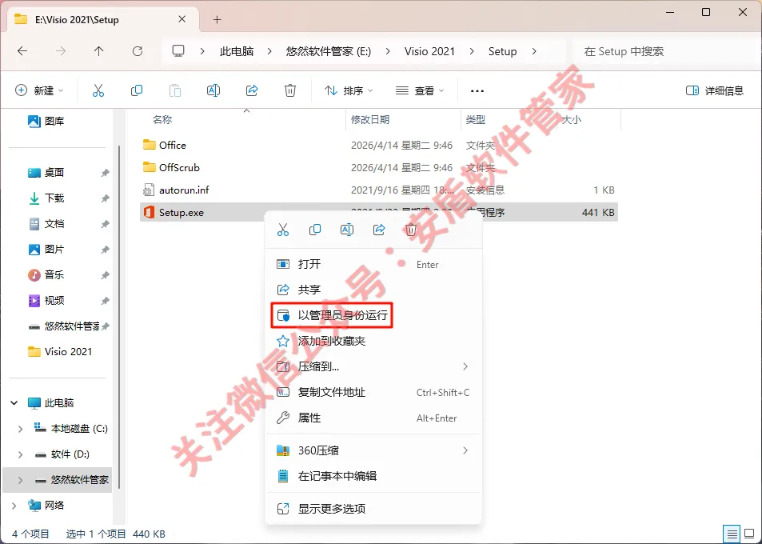This screenshot has width=762, height=544.
Task: Click the Delete trash icon in the toolbar
Action: [x=290, y=90]
